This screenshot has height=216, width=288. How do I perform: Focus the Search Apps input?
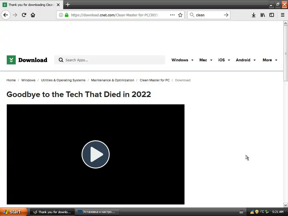click(x=110, y=60)
